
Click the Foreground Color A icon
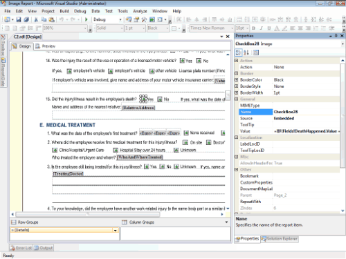[277, 28]
